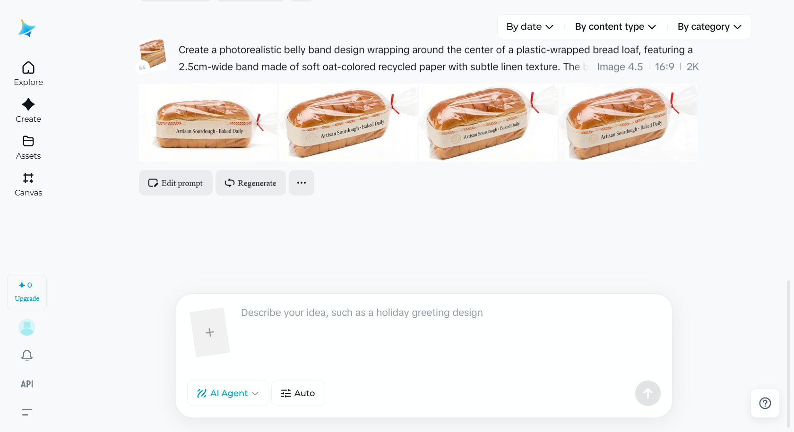Click the Upgrade credits button
Image resolution: width=794 pixels, height=432 pixels.
pos(27,292)
